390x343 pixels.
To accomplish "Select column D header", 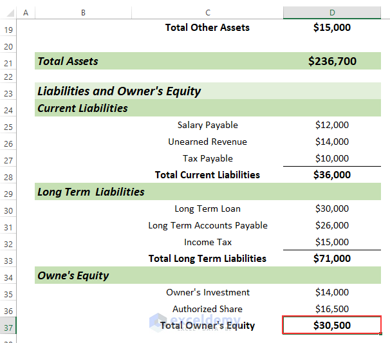I will (332, 13).
